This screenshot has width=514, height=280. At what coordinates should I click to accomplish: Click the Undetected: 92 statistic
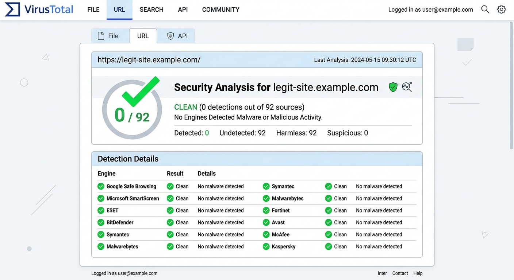242,133
